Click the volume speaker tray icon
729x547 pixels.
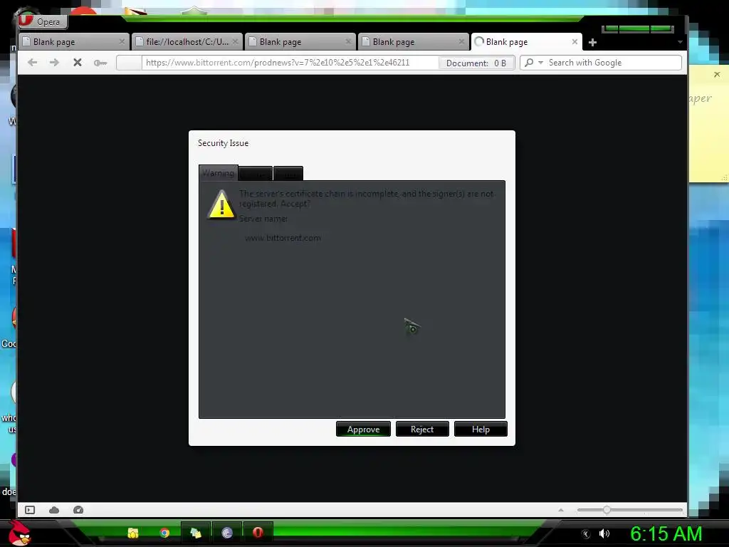click(604, 533)
